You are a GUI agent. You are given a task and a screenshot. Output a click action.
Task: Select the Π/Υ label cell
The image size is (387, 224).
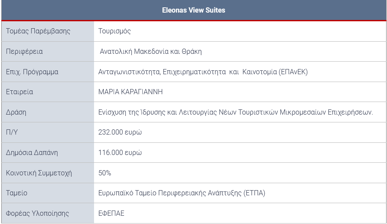coord(48,132)
